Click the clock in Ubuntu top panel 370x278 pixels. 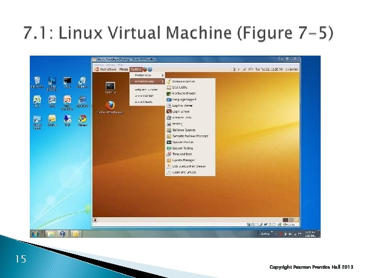[269, 69]
